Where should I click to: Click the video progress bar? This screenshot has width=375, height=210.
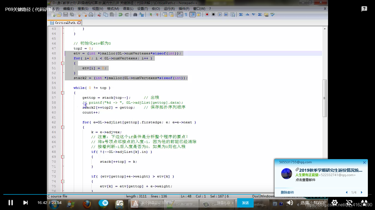(x=187, y=194)
